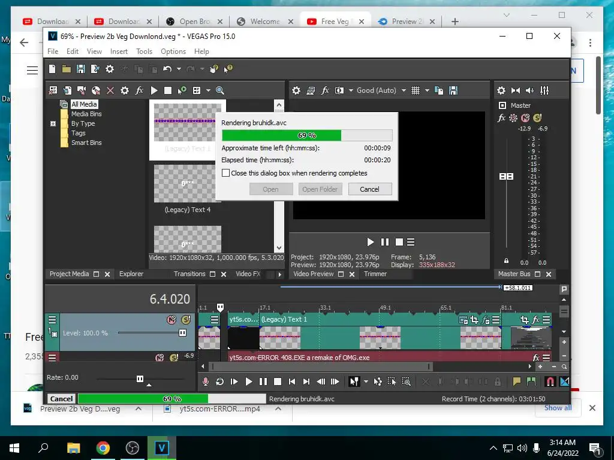This screenshot has width=614, height=460.
Task: Open the File menu
Action: point(53,52)
